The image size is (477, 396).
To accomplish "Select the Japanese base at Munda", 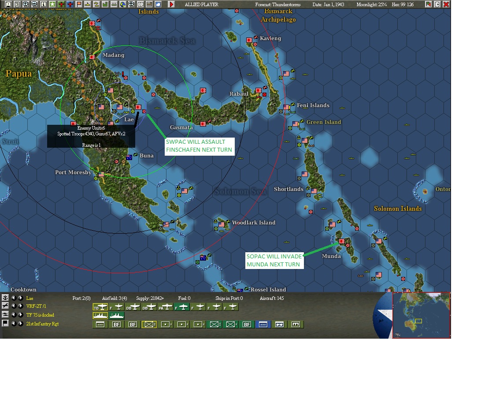I will coord(342,241).
